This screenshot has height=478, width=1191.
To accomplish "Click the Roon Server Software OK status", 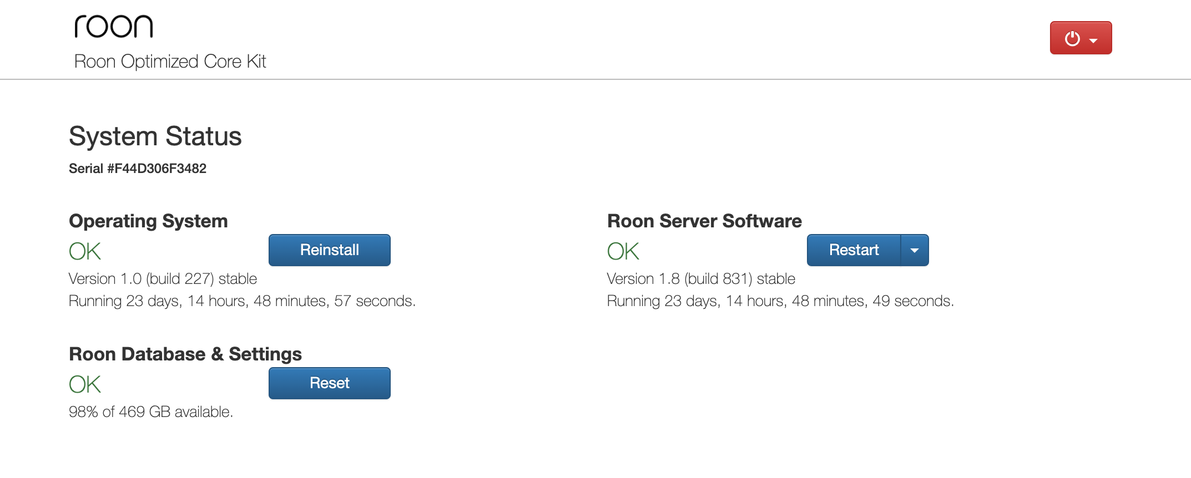I will coord(623,252).
